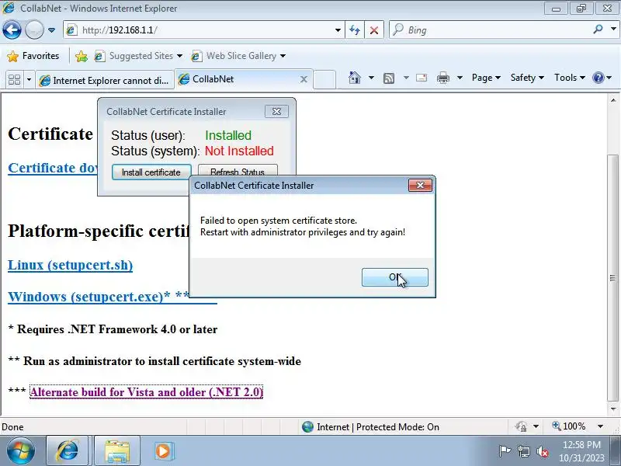Image resolution: width=621 pixels, height=466 pixels.
Task: Open the recent pages dropdown arrow
Action: 51,30
